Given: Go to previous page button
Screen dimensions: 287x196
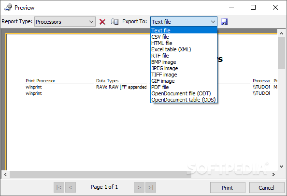Looking at the screenshot, I should point(71,187).
